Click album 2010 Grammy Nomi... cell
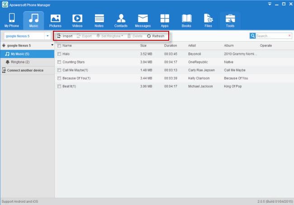Screen dimensions: 294x205 click(x=240, y=54)
